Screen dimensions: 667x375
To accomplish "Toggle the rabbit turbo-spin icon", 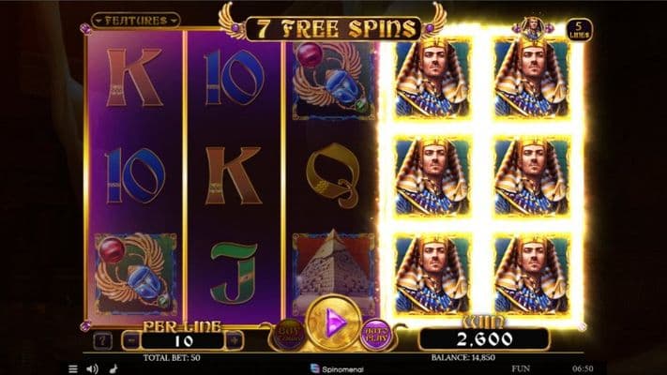I will 114,368.
